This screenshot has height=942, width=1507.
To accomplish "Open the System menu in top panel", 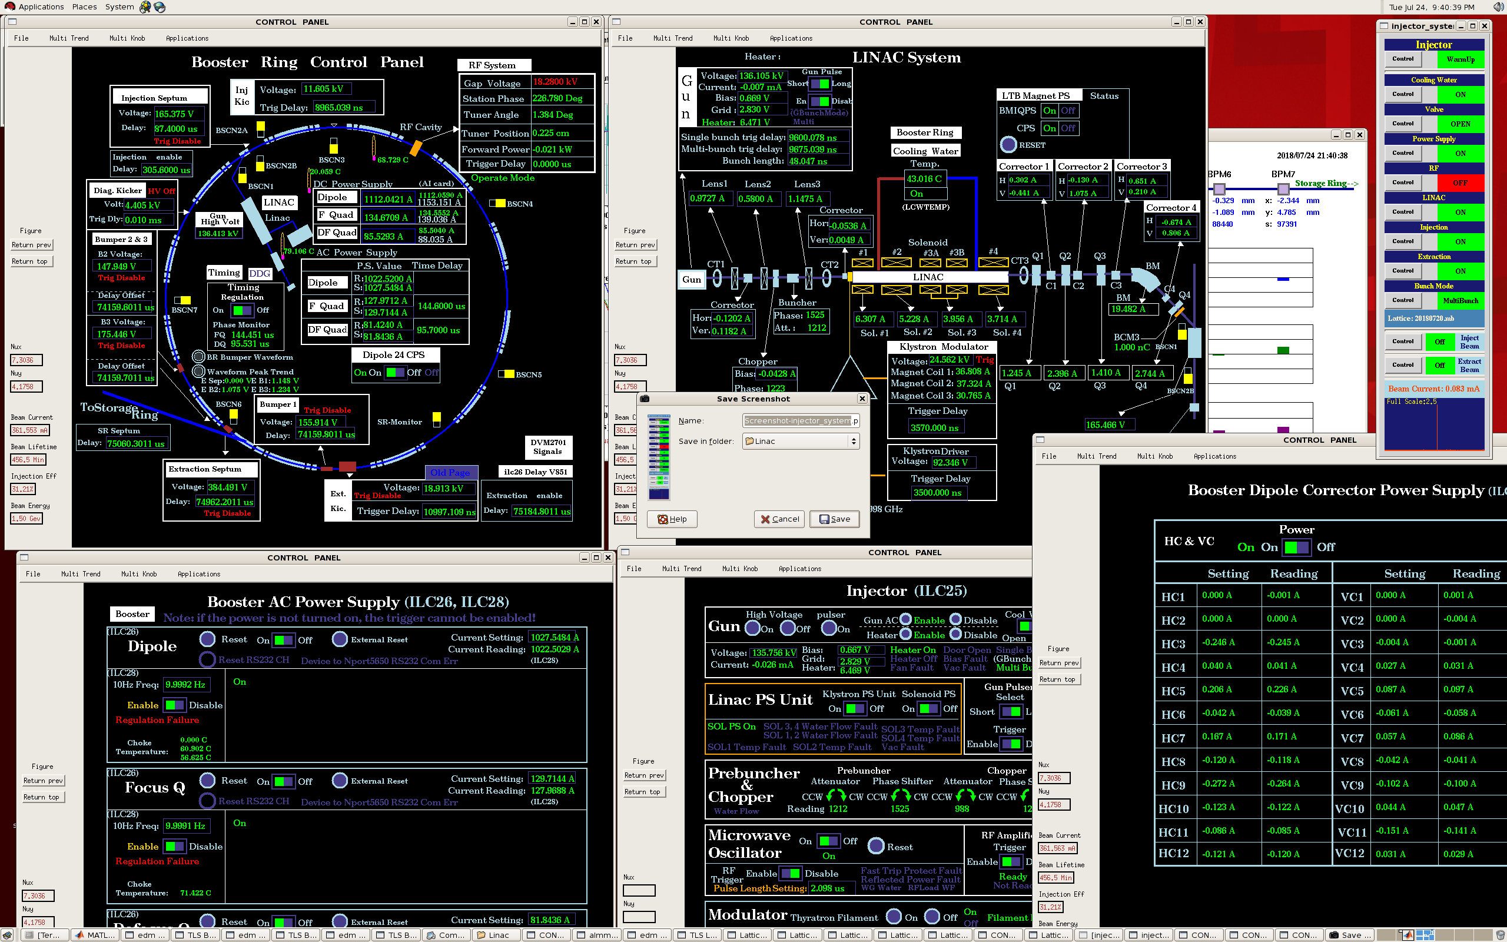I will pos(119,7).
